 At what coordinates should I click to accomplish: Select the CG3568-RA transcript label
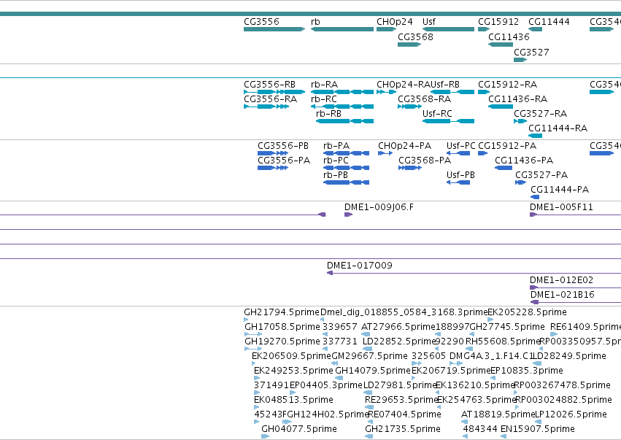425,99
